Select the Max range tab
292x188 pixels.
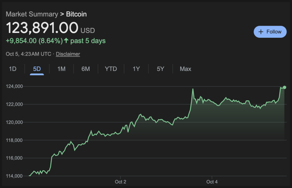point(185,69)
